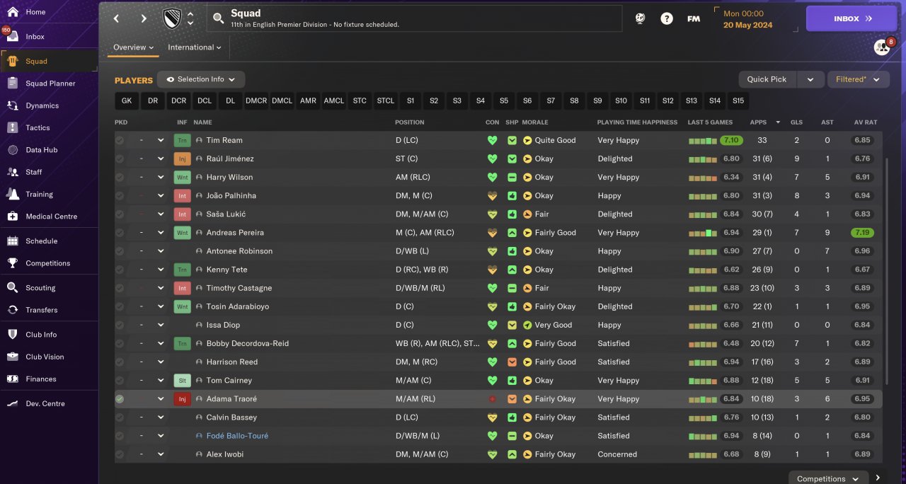Open the globe world icon in the header
The height and width of the screenshot is (484, 906).
coord(640,19)
